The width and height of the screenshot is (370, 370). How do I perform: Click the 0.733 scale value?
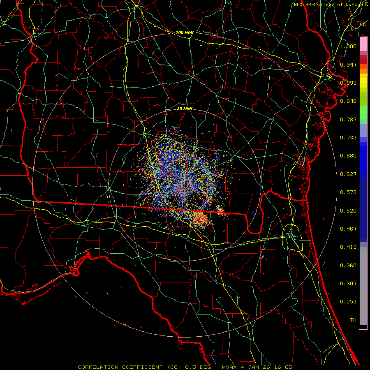[348, 138]
